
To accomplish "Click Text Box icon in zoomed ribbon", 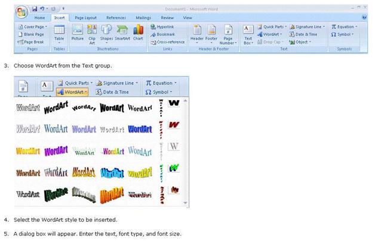I will point(47,86).
